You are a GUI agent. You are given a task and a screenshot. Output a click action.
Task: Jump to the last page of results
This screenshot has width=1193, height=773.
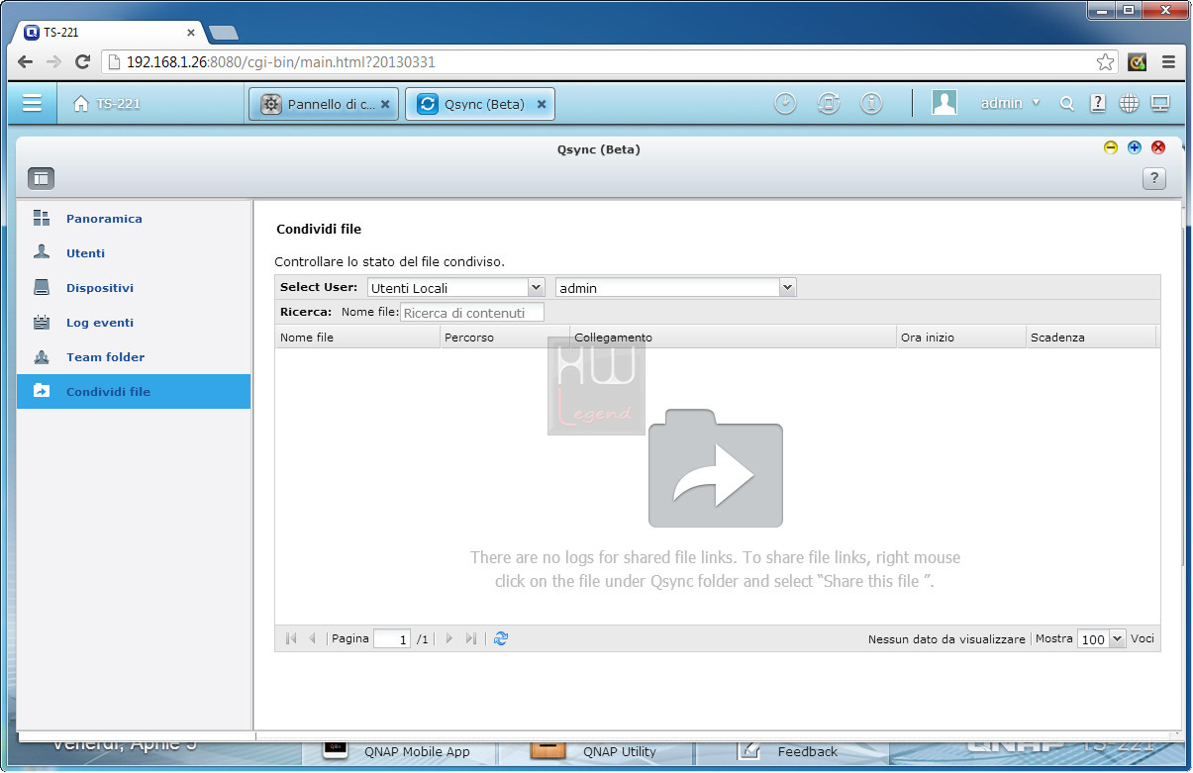pyautogui.click(x=470, y=639)
